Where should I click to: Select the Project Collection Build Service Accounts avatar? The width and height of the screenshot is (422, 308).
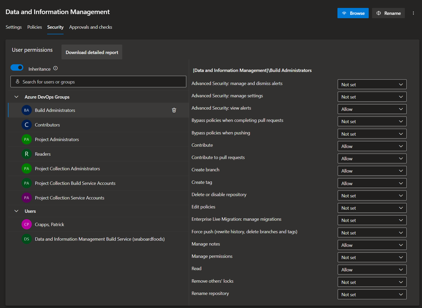[x=27, y=183]
